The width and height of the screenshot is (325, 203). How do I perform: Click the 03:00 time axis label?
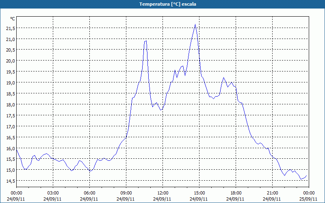[53, 193]
